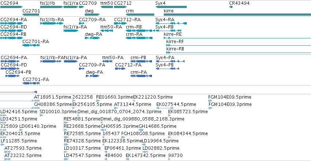Click the ttm50 gene bar
Viewport: 311px width, 161px height.
[107, 7]
